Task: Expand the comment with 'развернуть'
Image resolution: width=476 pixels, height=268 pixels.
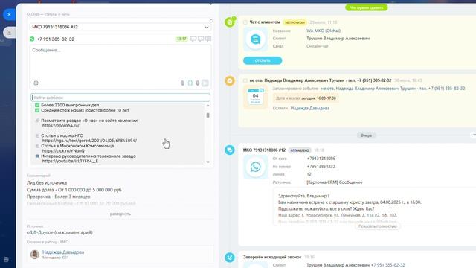Action: coord(120,214)
